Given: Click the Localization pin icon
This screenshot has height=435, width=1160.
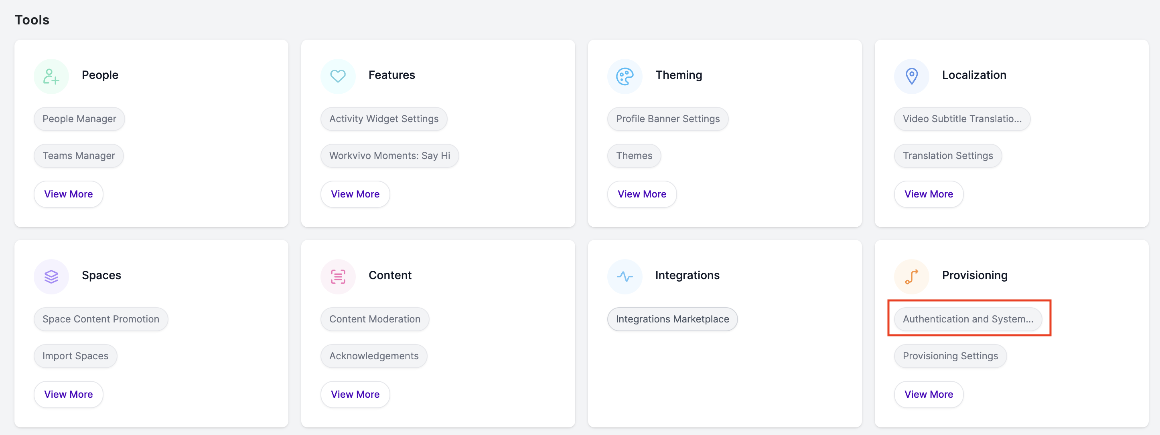Looking at the screenshot, I should (x=911, y=76).
